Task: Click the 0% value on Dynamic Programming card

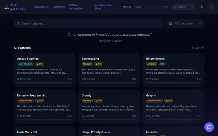Action: [x=70, y=116]
